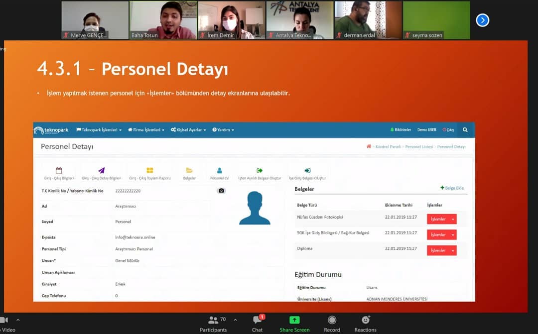
Task: Click the camera icon beside profile photo
Action: click(x=221, y=191)
